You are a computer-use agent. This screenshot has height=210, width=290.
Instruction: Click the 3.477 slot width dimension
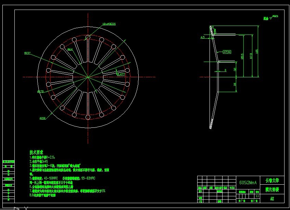click(121, 74)
